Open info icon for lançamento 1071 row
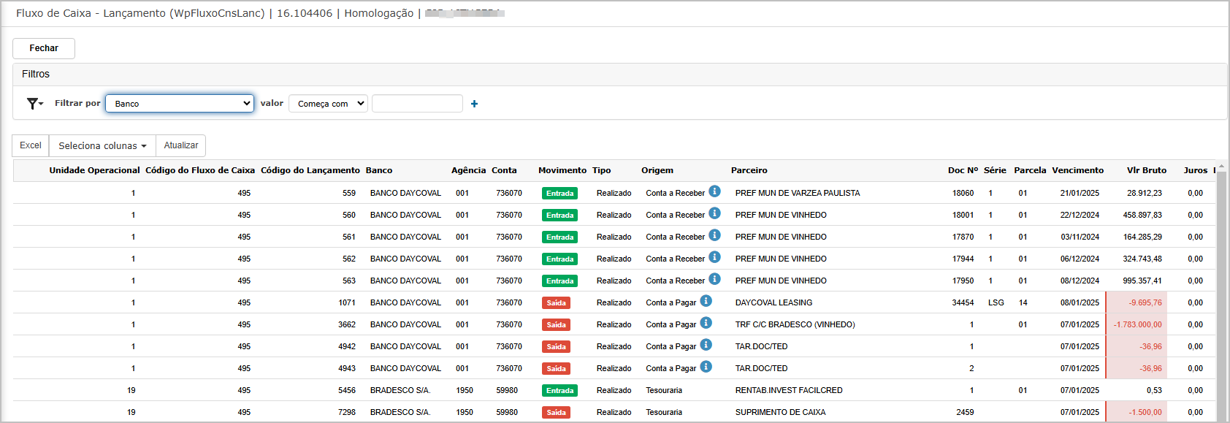Viewport: 1230px width, 423px height. click(706, 301)
